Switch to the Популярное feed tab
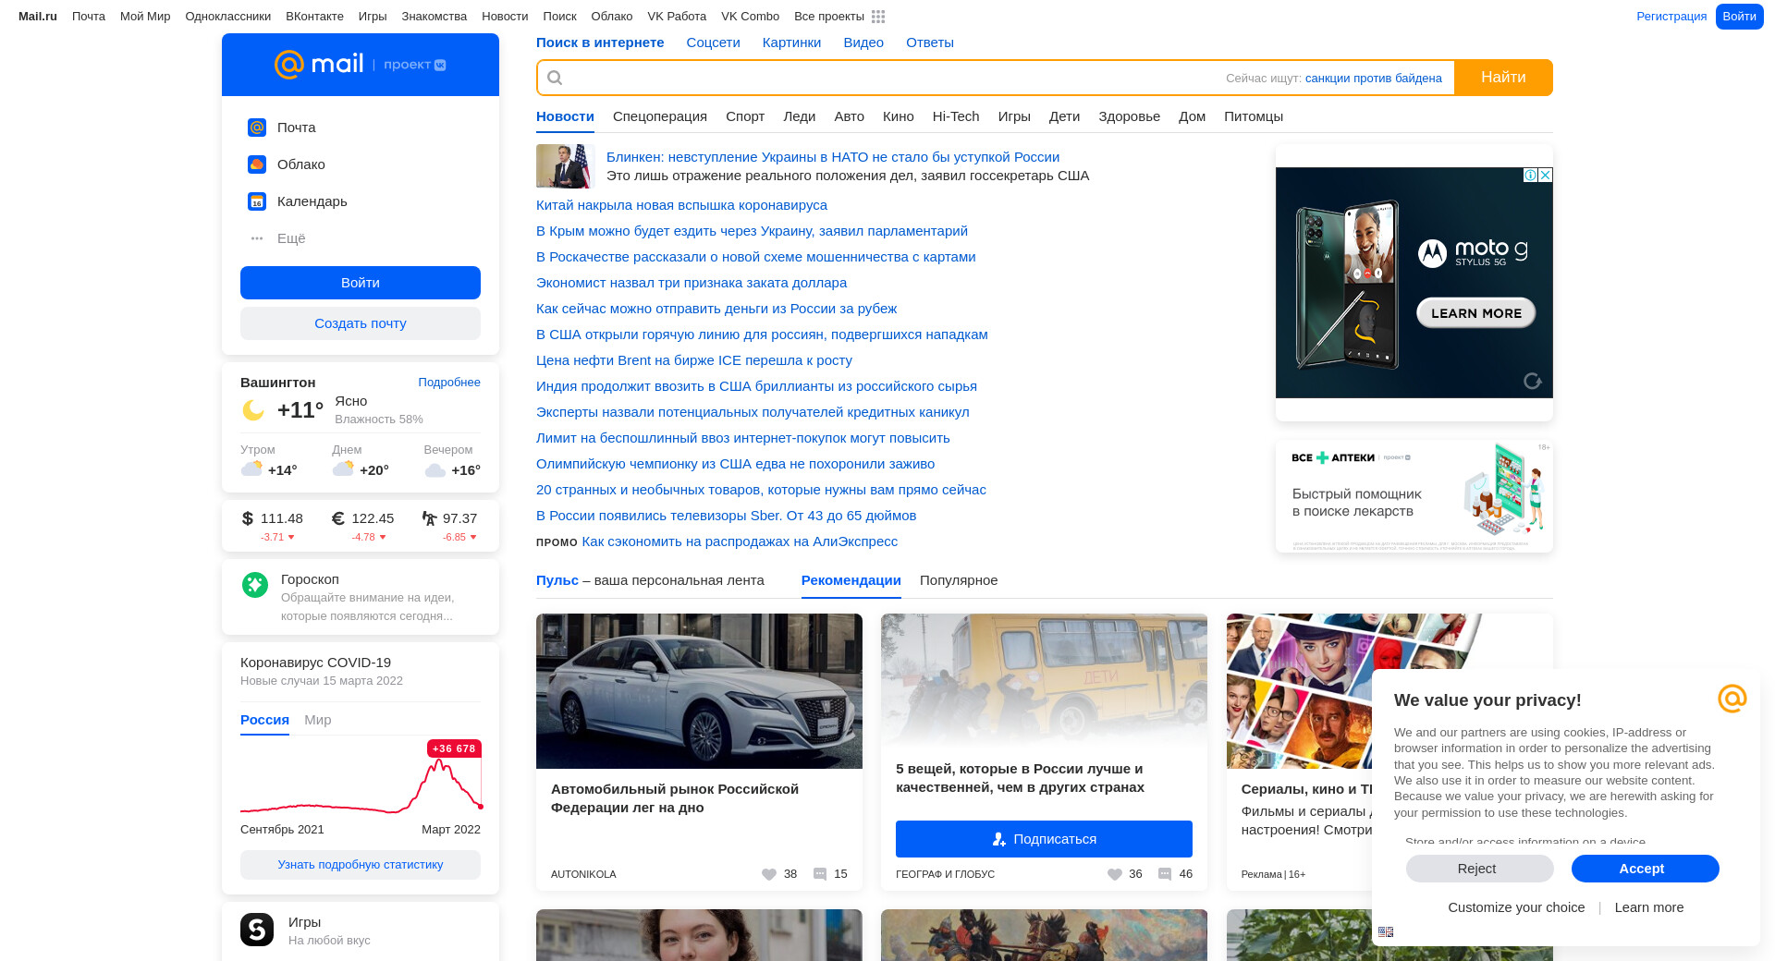Screen dimensions: 1775x961 coord(958,580)
